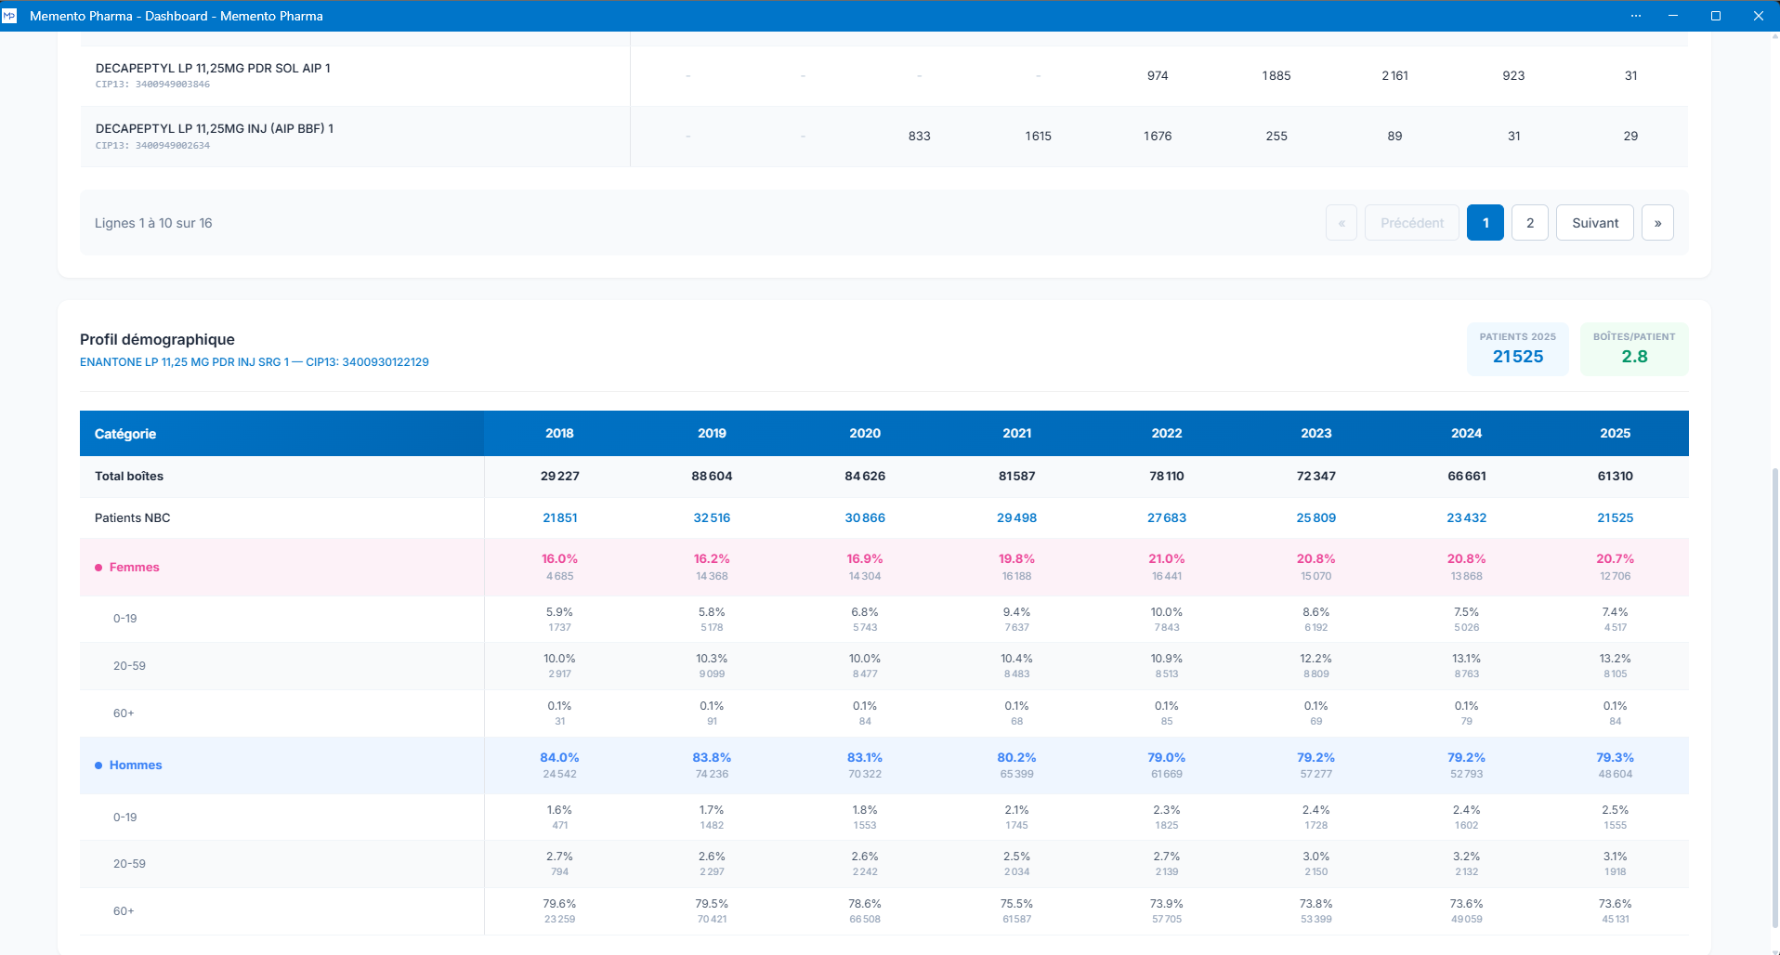Click the 12.2% cell for Femmes 20-59
1780x955 pixels.
coord(1316,666)
